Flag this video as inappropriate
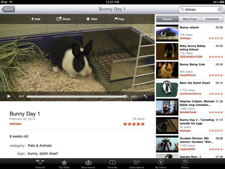The width and height of the screenshot is (225, 169). coord(119,19)
